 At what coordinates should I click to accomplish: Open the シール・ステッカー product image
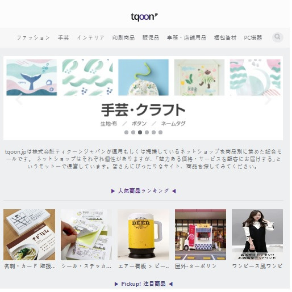pyautogui.click(x=86, y=235)
